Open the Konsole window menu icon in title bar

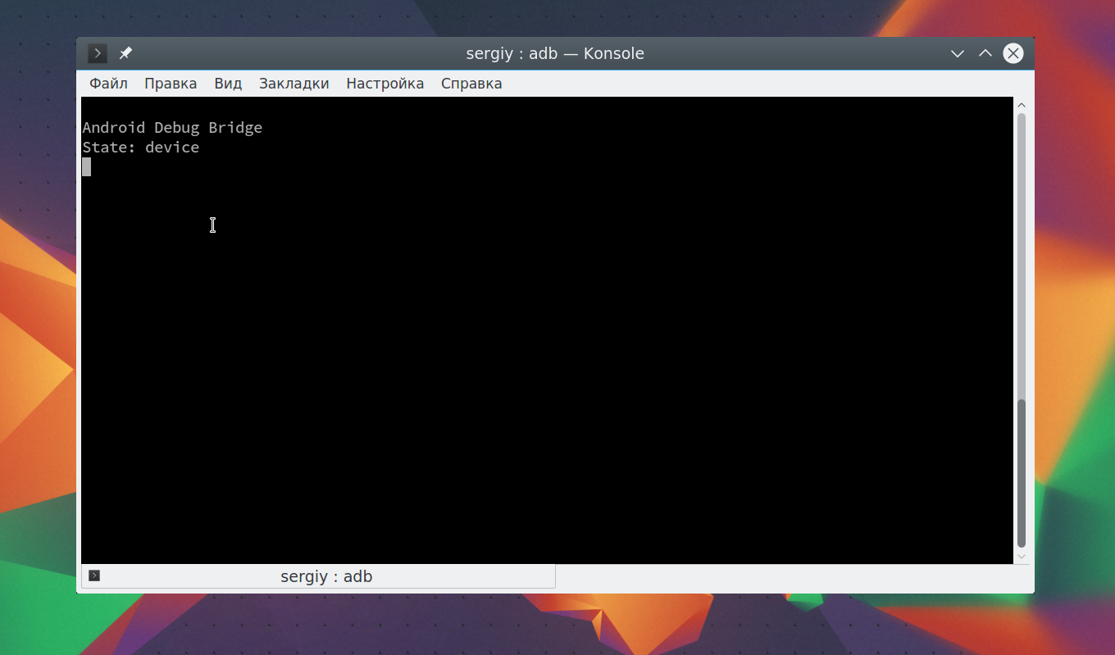98,53
